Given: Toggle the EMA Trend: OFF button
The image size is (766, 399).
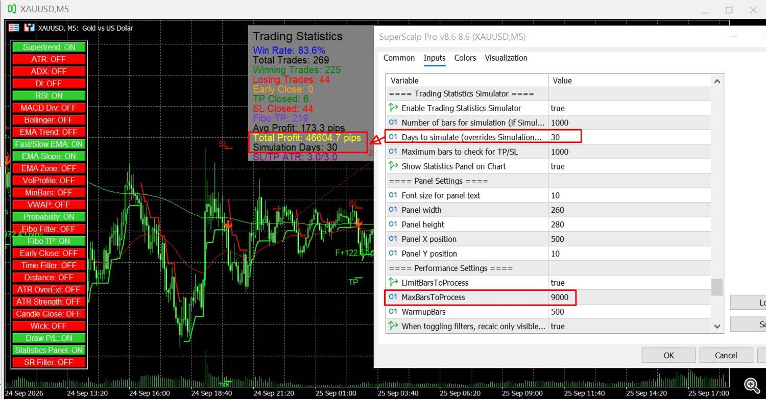Looking at the screenshot, I should click(x=49, y=132).
